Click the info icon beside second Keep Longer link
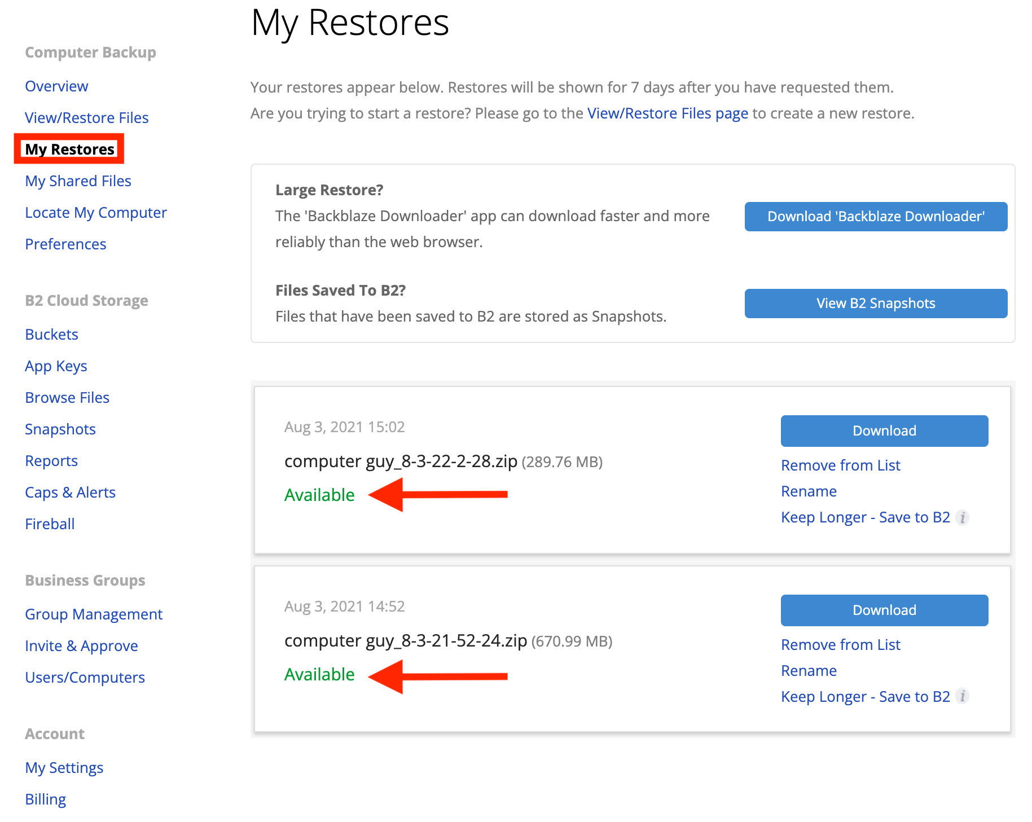Screen dimensions: 1032x822 963,697
